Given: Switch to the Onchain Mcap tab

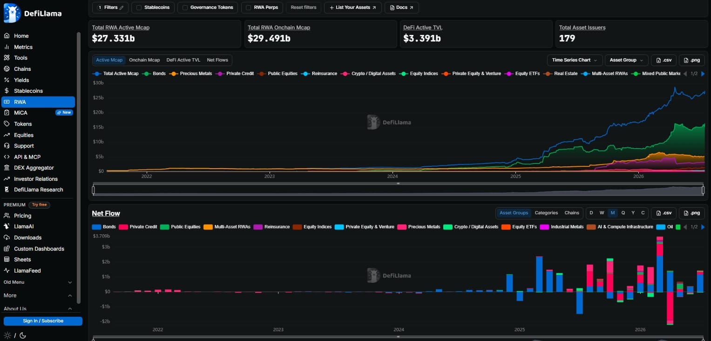Looking at the screenshot, I should point(144,60).
